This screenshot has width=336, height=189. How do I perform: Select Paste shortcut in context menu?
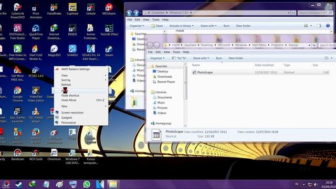tap(81, 96)
